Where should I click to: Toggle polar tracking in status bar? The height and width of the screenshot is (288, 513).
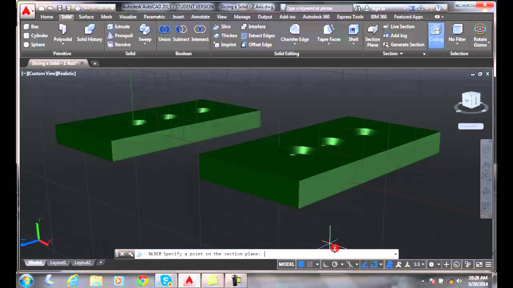tap(335, 264)
